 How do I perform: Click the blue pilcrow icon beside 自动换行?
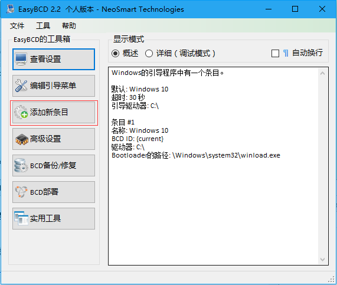point(286,53)
